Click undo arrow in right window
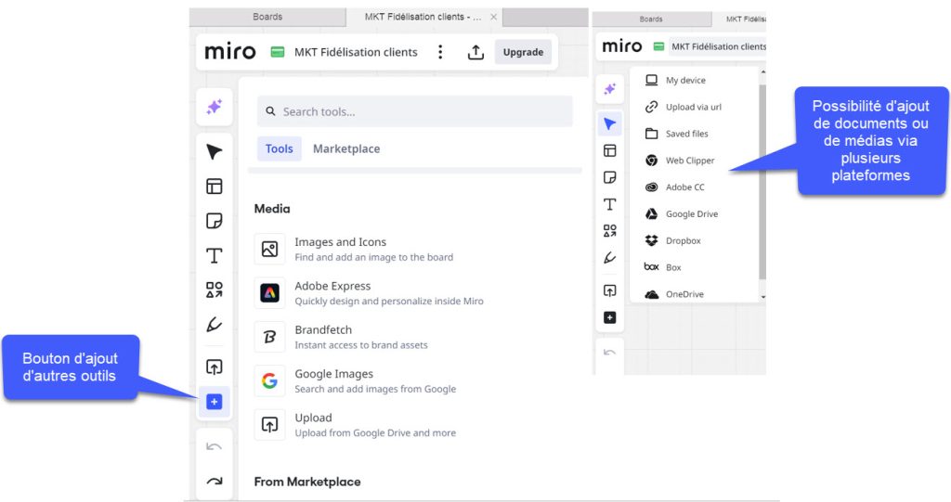 point(609,353)
